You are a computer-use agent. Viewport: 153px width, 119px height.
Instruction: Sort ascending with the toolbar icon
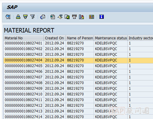tap(18, 17)
